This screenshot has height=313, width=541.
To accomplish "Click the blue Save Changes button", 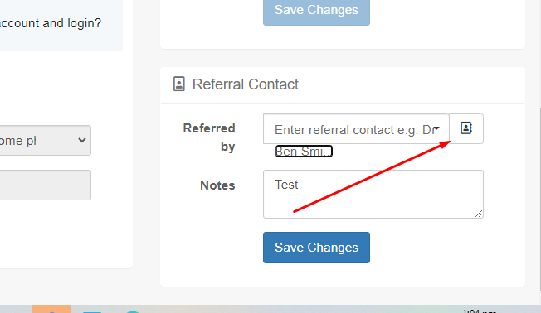I will 316,248.
